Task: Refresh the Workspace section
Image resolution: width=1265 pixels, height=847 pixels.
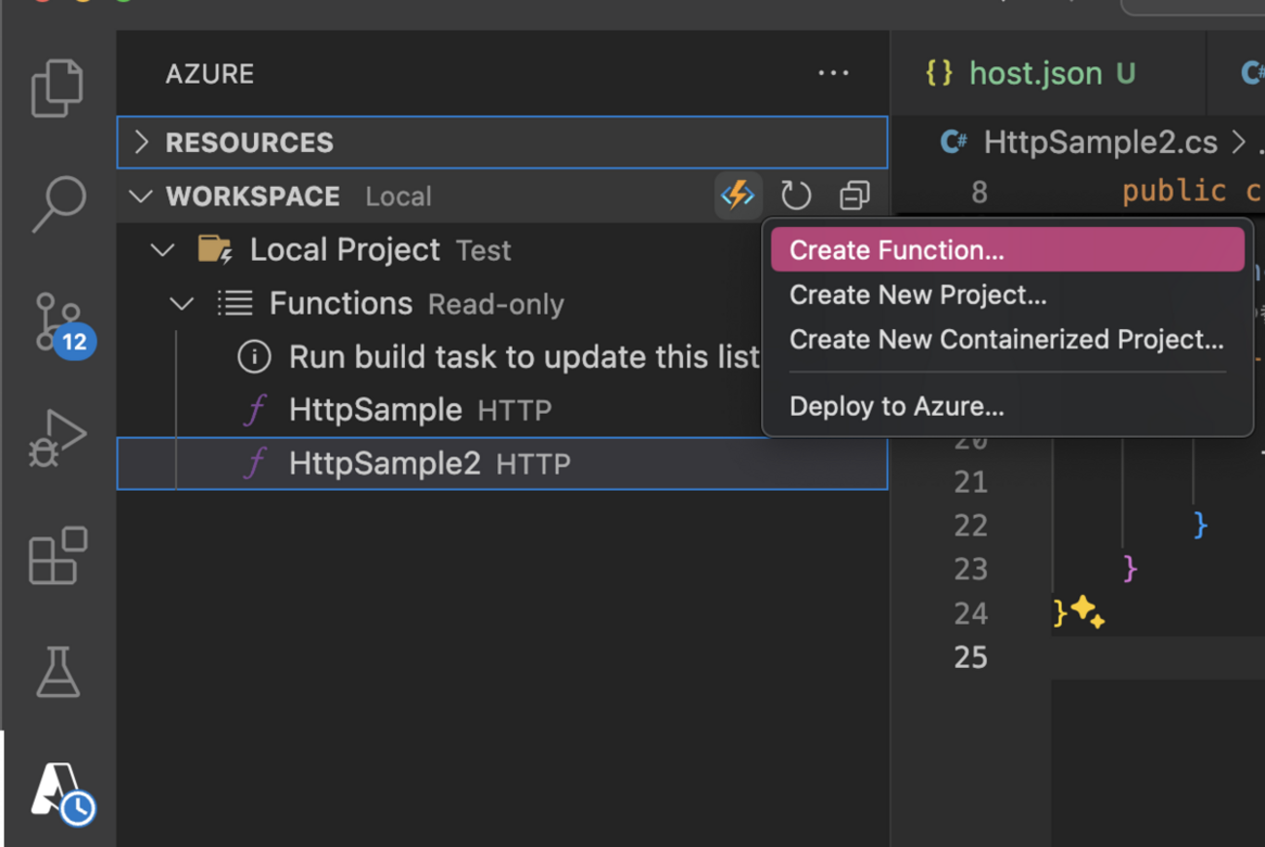Action: 796,196
